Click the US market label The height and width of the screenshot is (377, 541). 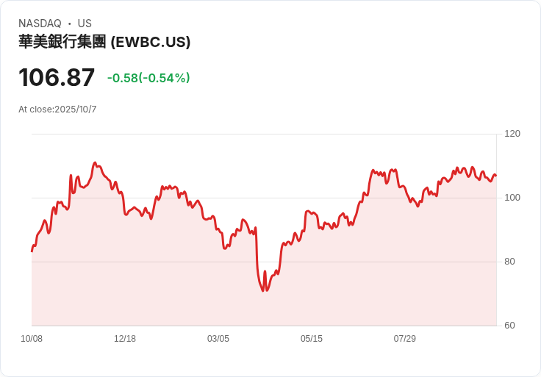point(85,24)
